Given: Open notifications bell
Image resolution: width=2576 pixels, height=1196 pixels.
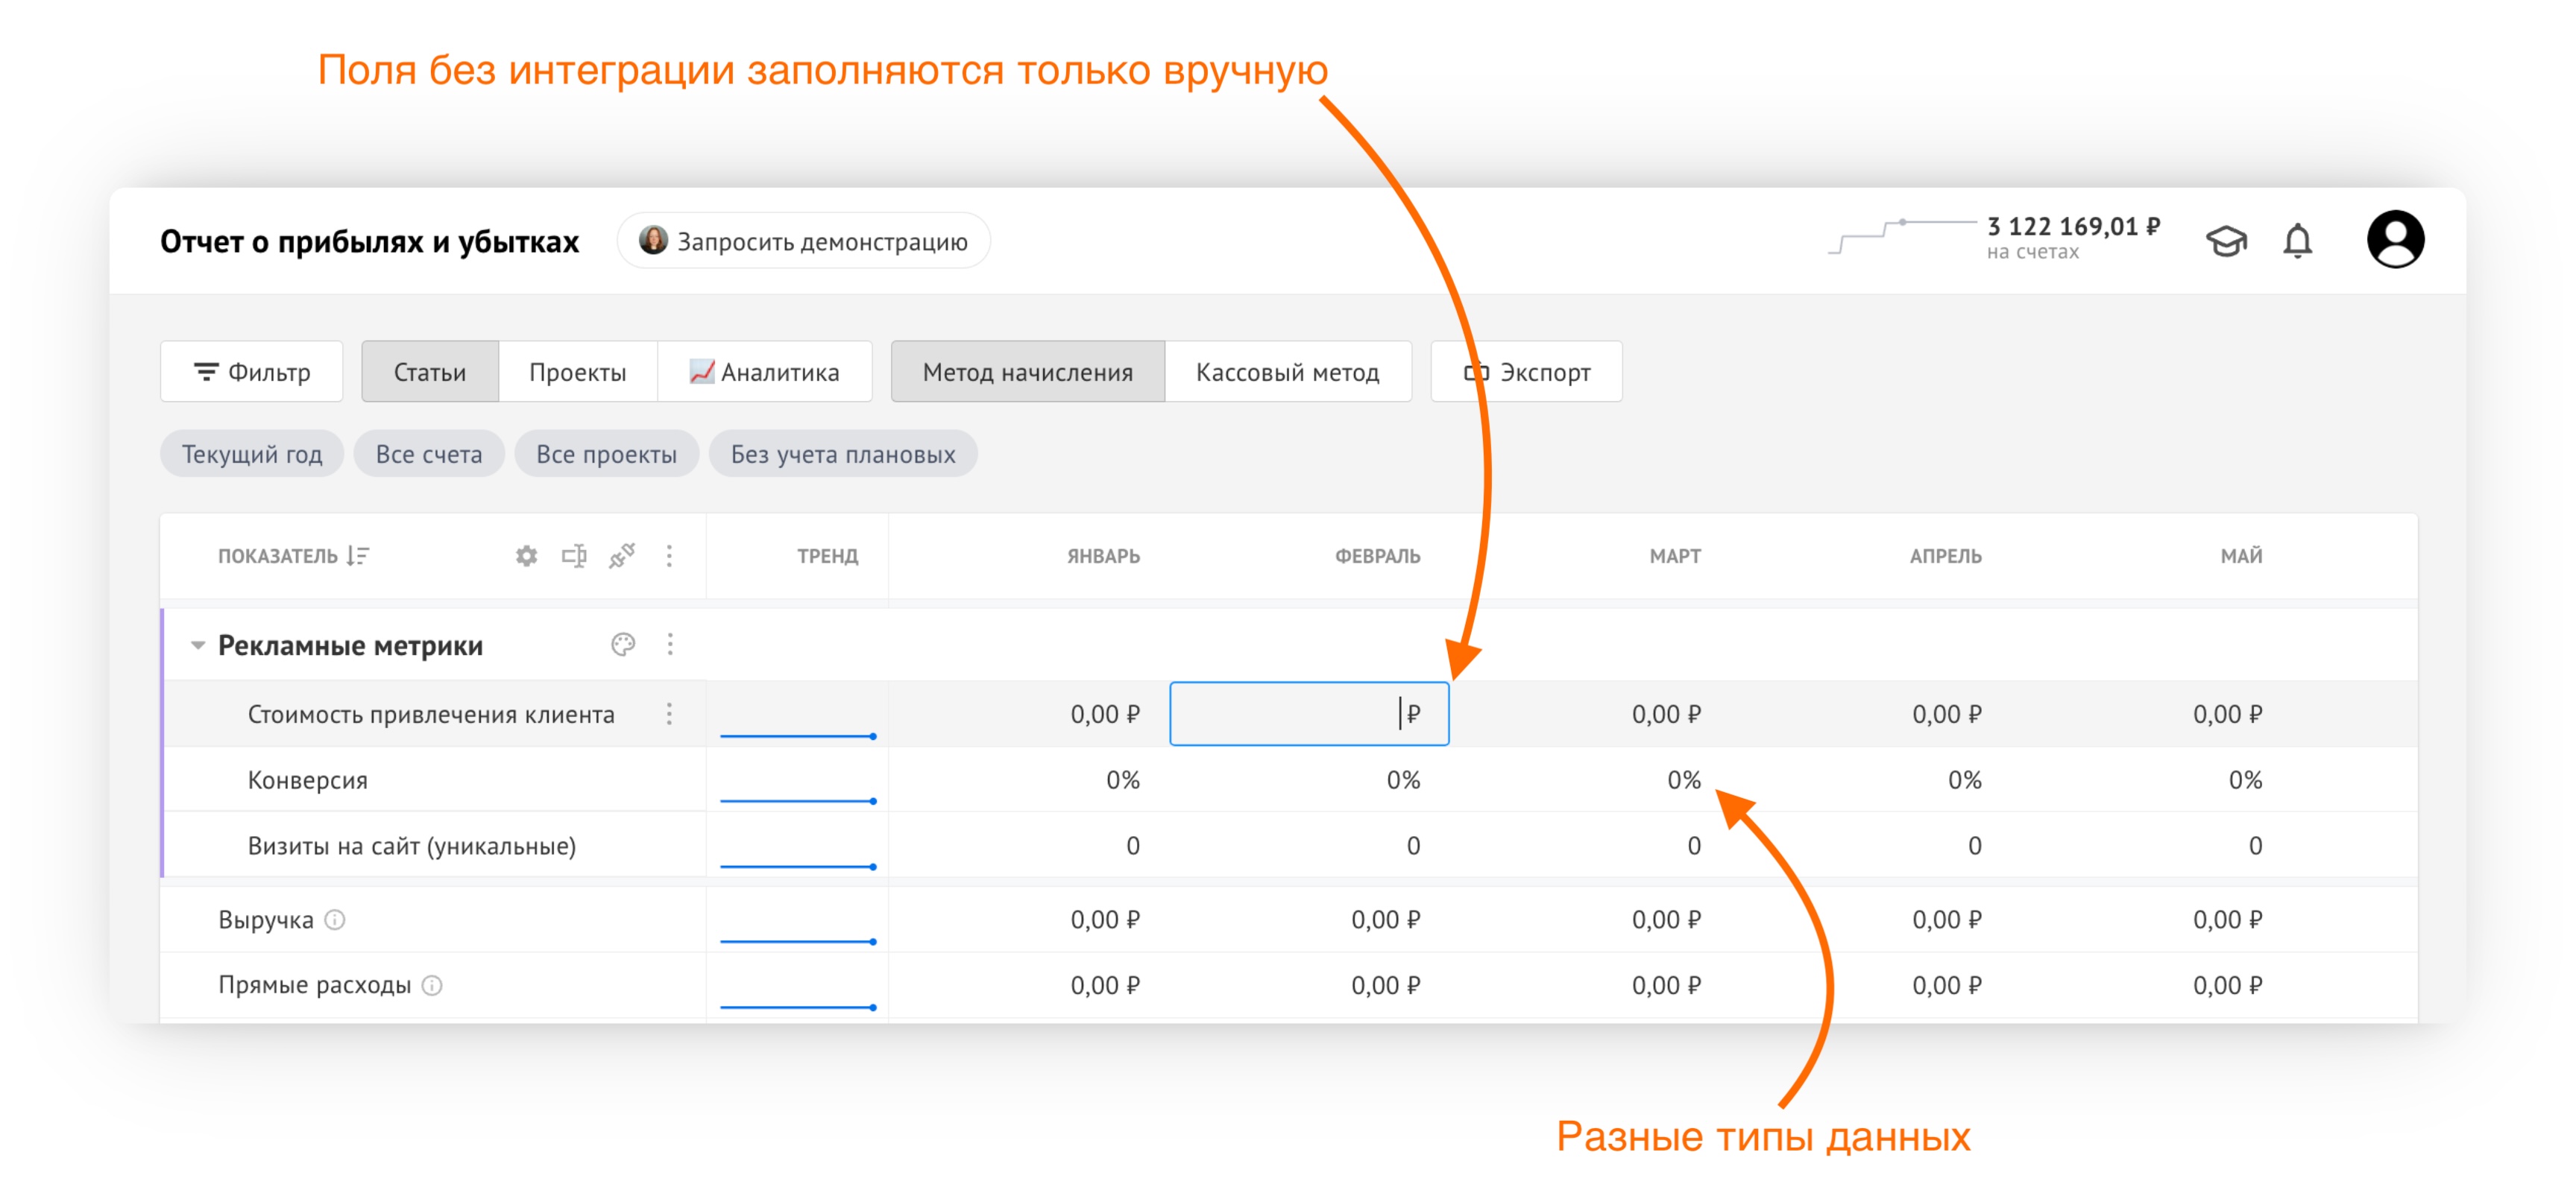Looking at the screenshot, I should [x=2297, y=241].
